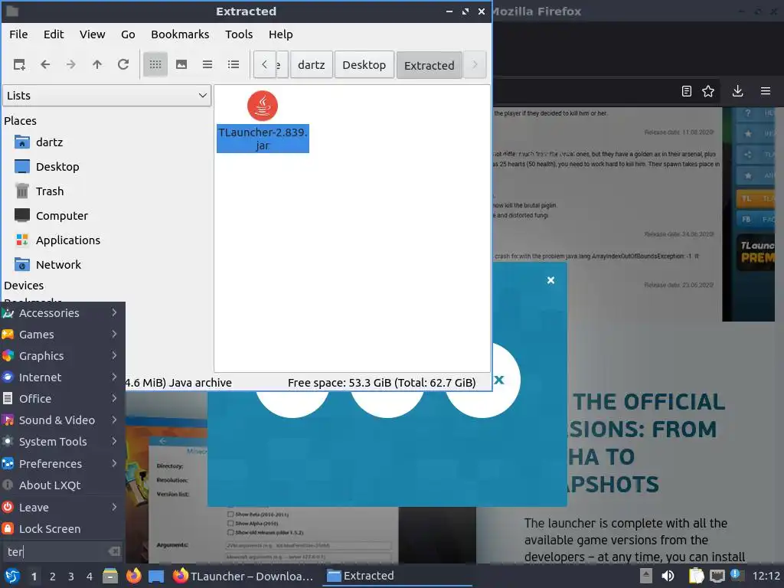Screen dimensions: 784x588
Task: Open the Tools menu
Action: point(239,34)
